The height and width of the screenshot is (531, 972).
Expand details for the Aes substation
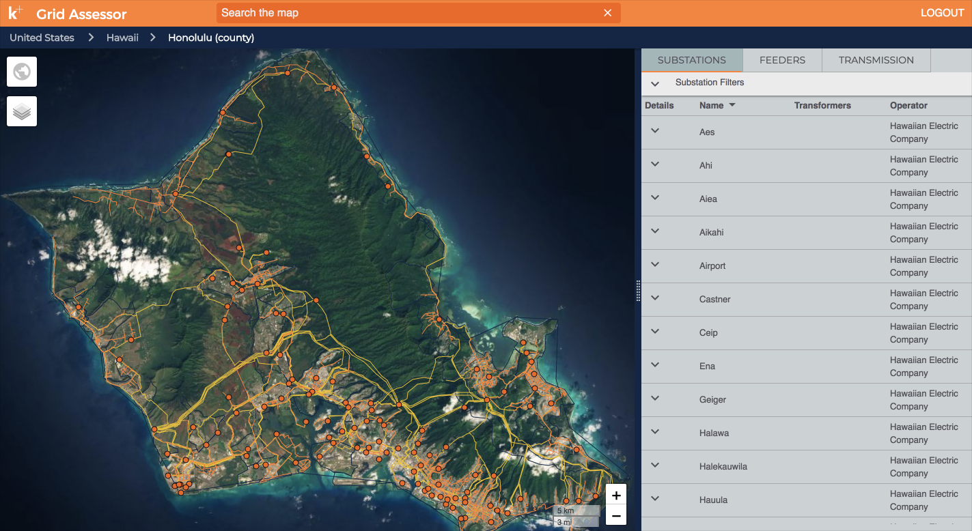655,131
